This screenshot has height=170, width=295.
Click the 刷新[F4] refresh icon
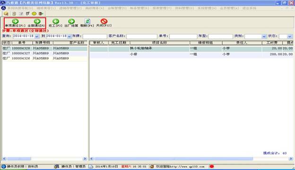point(87,21)
